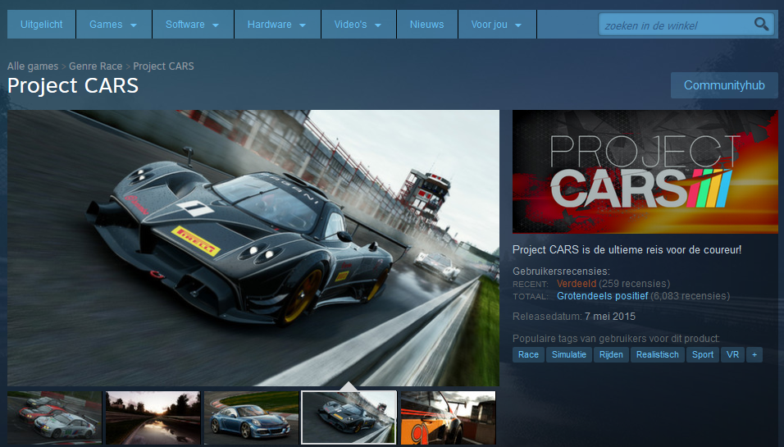Open the Grotendeels positief reviews link
The width and height of the screenshot is (784, 447).
pyautogui.click(x=603, y=296)
